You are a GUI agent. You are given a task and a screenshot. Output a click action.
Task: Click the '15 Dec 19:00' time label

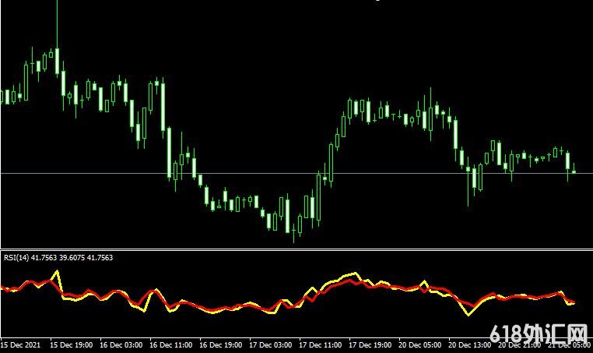[71, 345]
